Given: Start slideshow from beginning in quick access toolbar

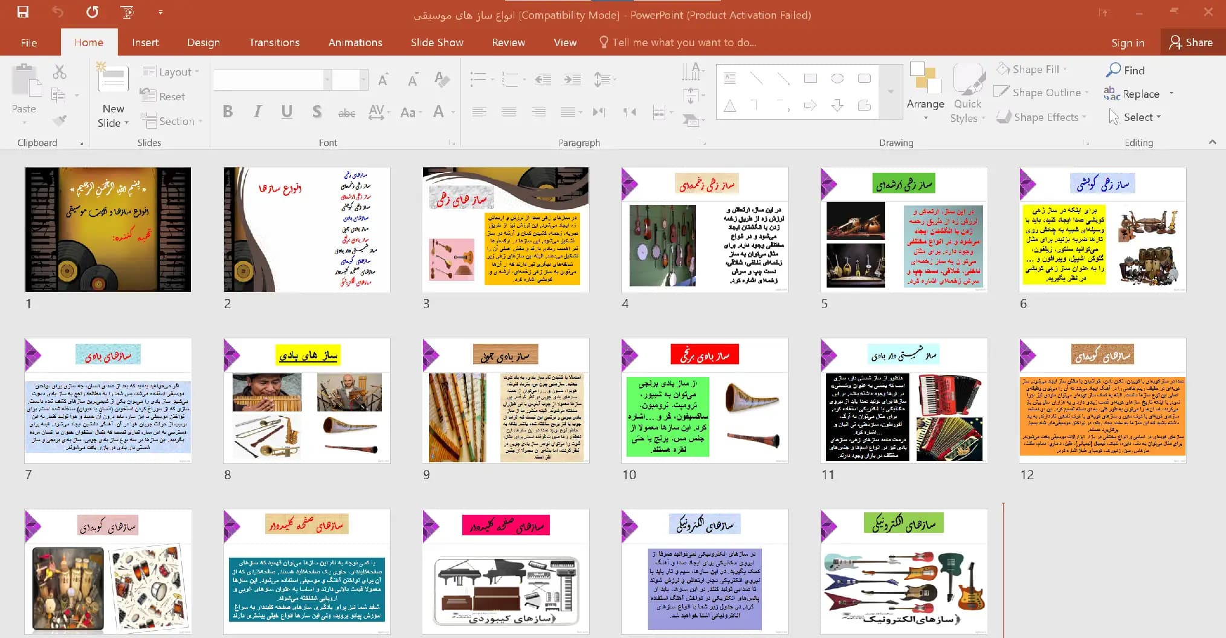Looking at the screenshot, I should [x=127, y=12].
